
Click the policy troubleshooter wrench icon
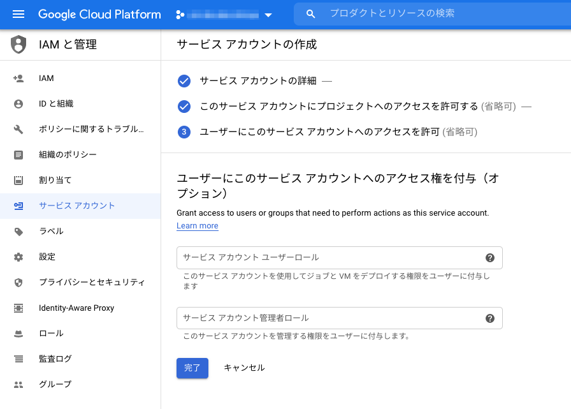[18, 130]
